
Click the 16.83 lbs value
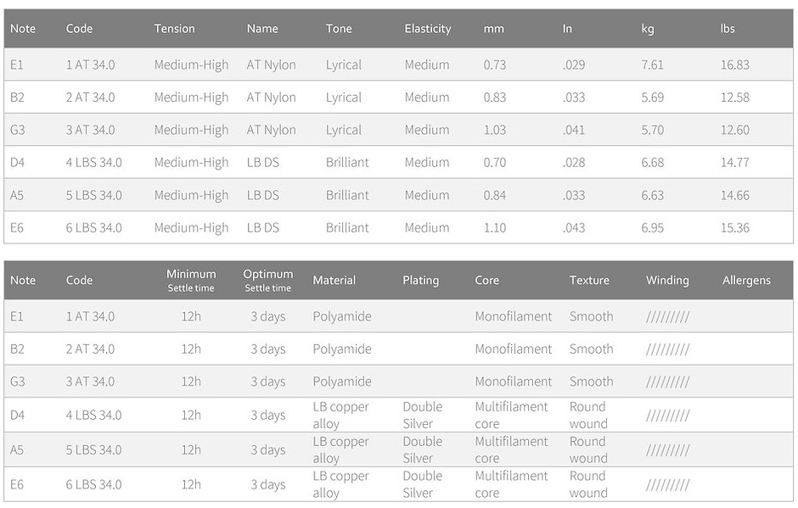pos(734,65)
